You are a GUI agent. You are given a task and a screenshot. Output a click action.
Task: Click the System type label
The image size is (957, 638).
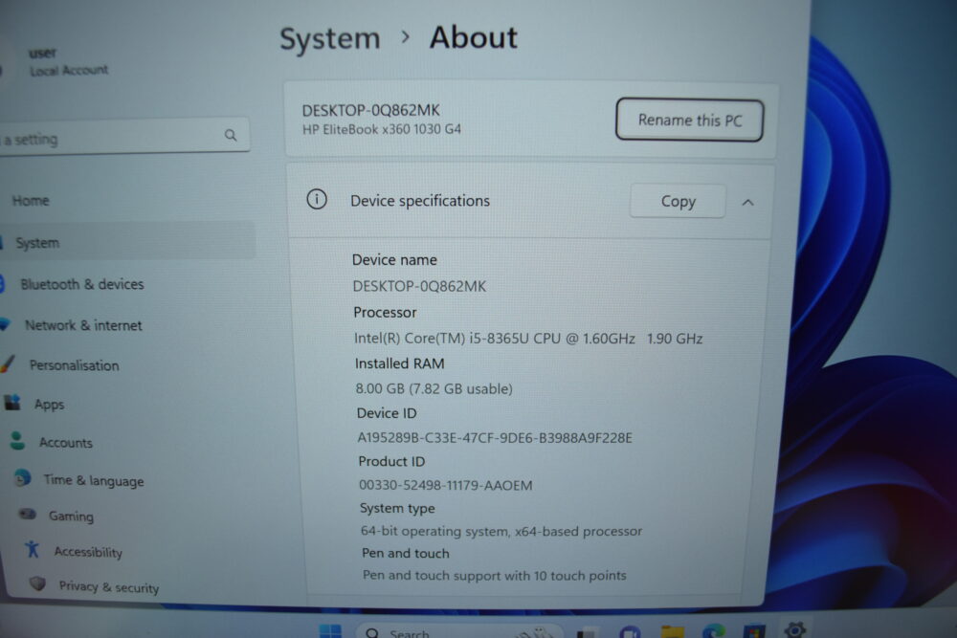[397, 508]
